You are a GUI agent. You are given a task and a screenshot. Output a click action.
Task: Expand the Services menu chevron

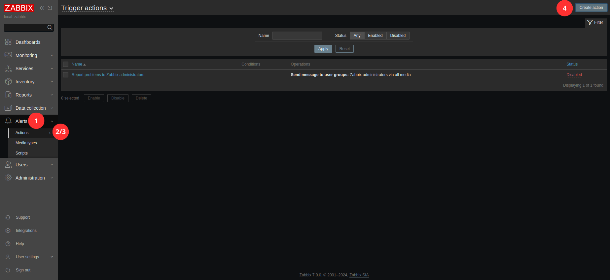click(52, 69)
